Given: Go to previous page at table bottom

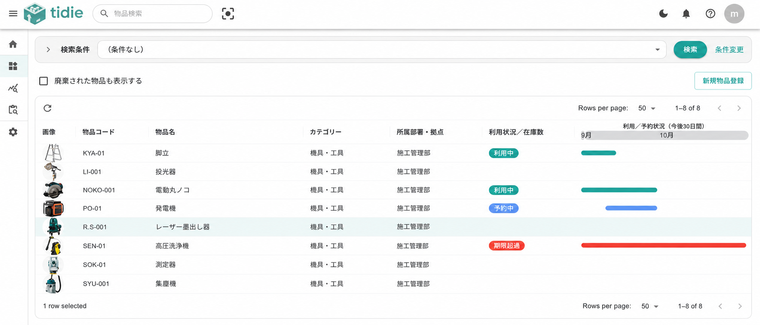Looking at the screenshot, I should 720,306.
